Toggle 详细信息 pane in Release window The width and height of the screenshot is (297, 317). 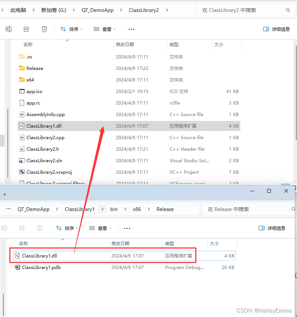pos(272,228)
